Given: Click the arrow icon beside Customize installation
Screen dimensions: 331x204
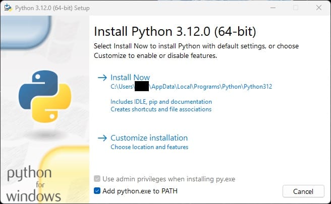Looking at the screenshot, I should pyautogui.click(x=102, y=138).
